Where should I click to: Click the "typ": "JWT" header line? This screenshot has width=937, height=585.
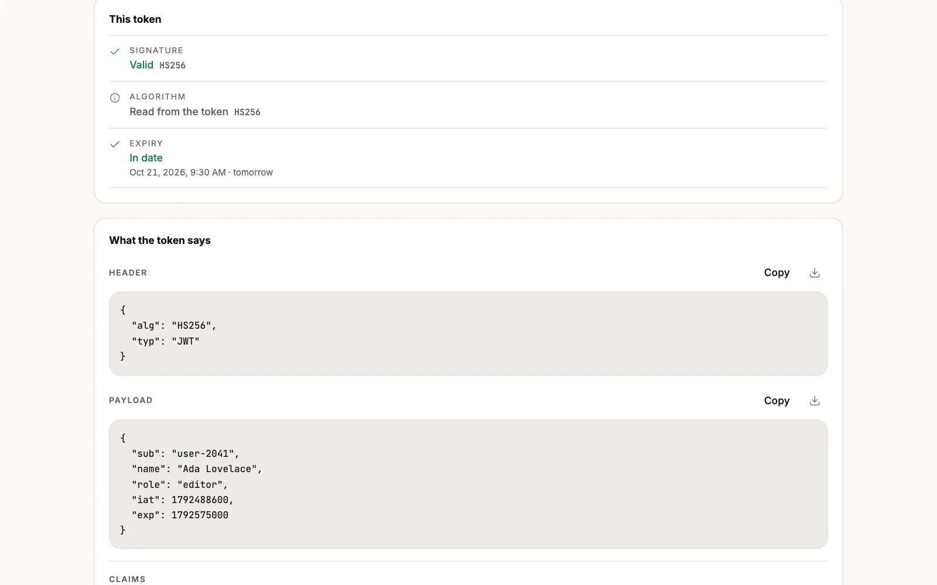(x=165, y=341)
